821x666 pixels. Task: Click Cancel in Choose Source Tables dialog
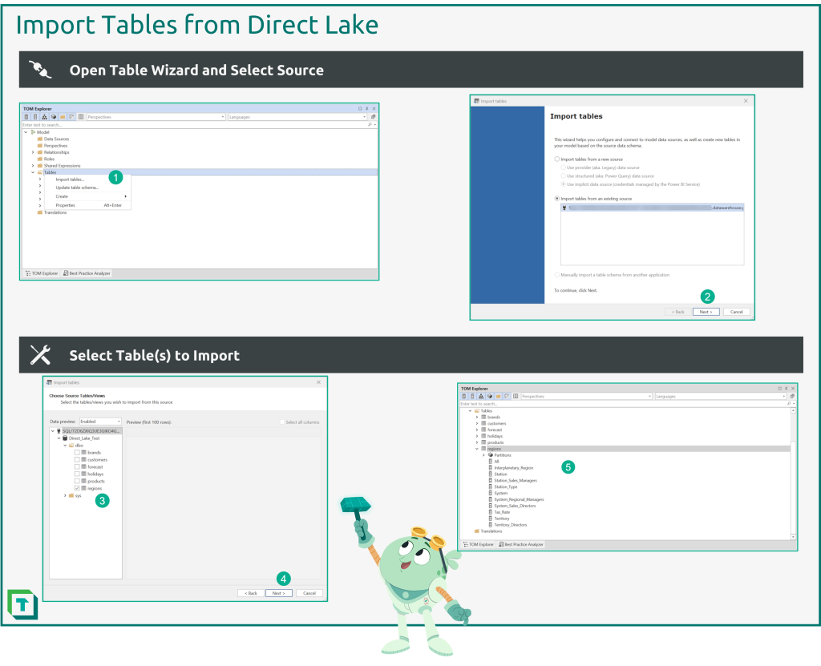309,593
